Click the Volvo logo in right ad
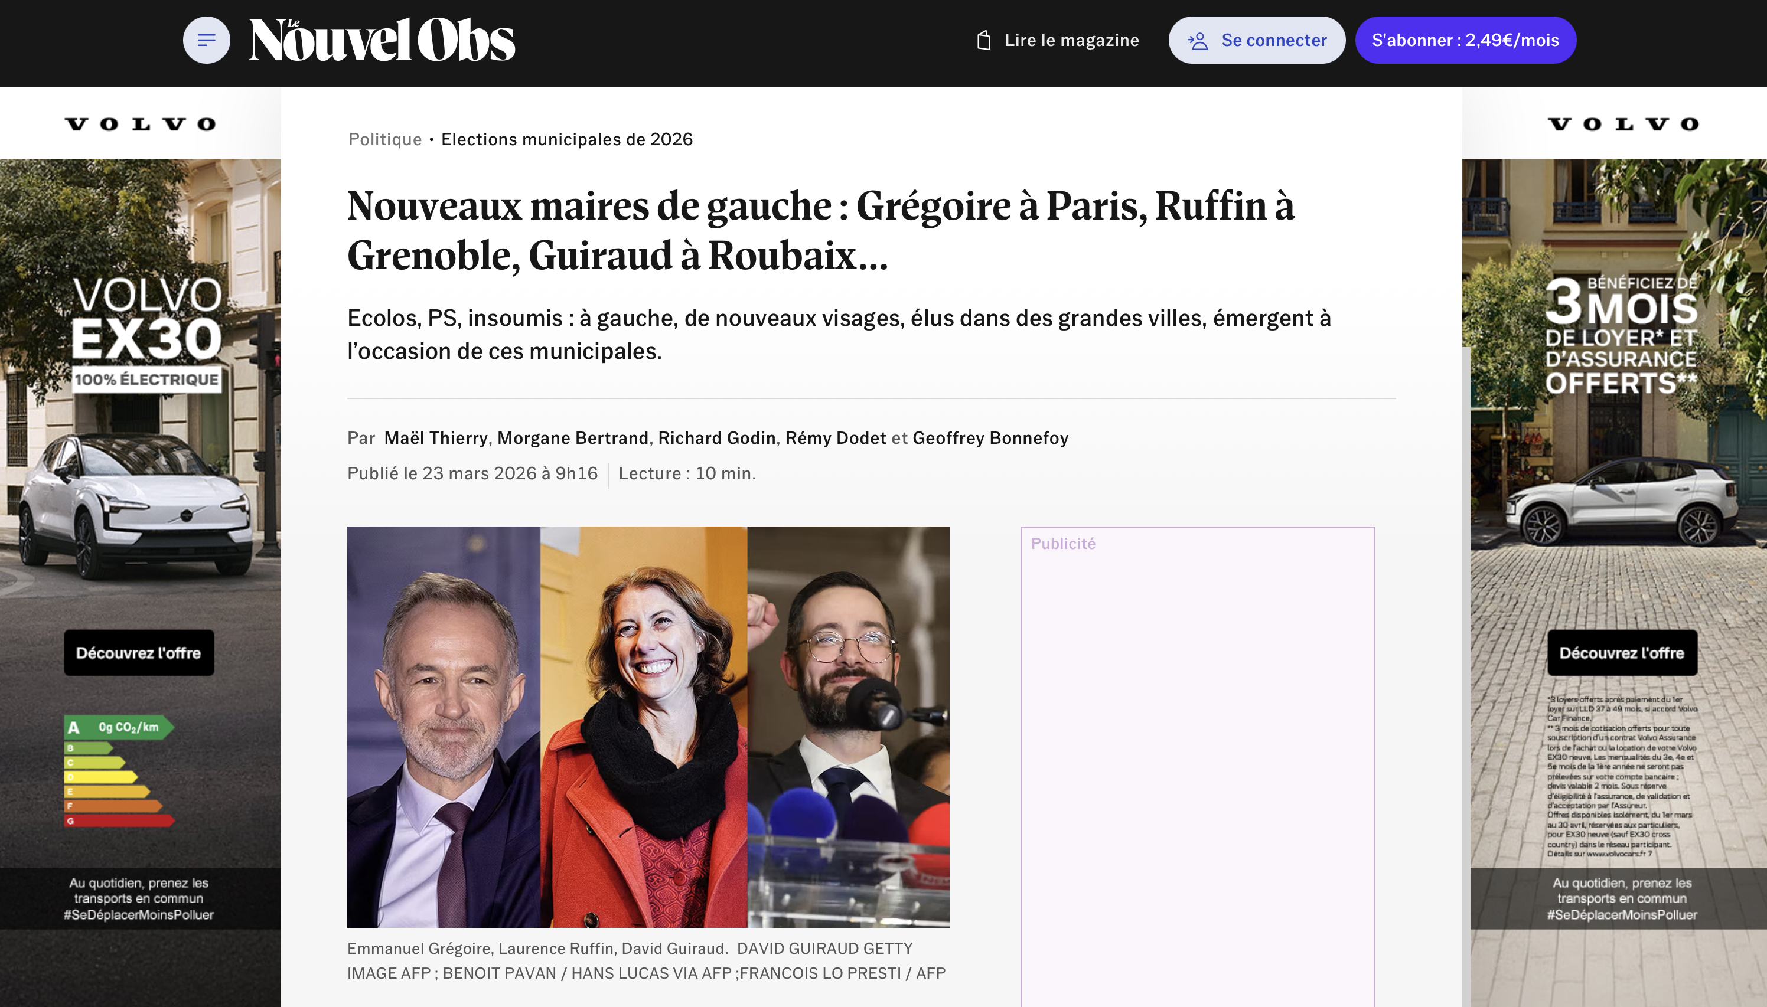This screenshot has width=1767, height=1007. (x=1623, y=125)
